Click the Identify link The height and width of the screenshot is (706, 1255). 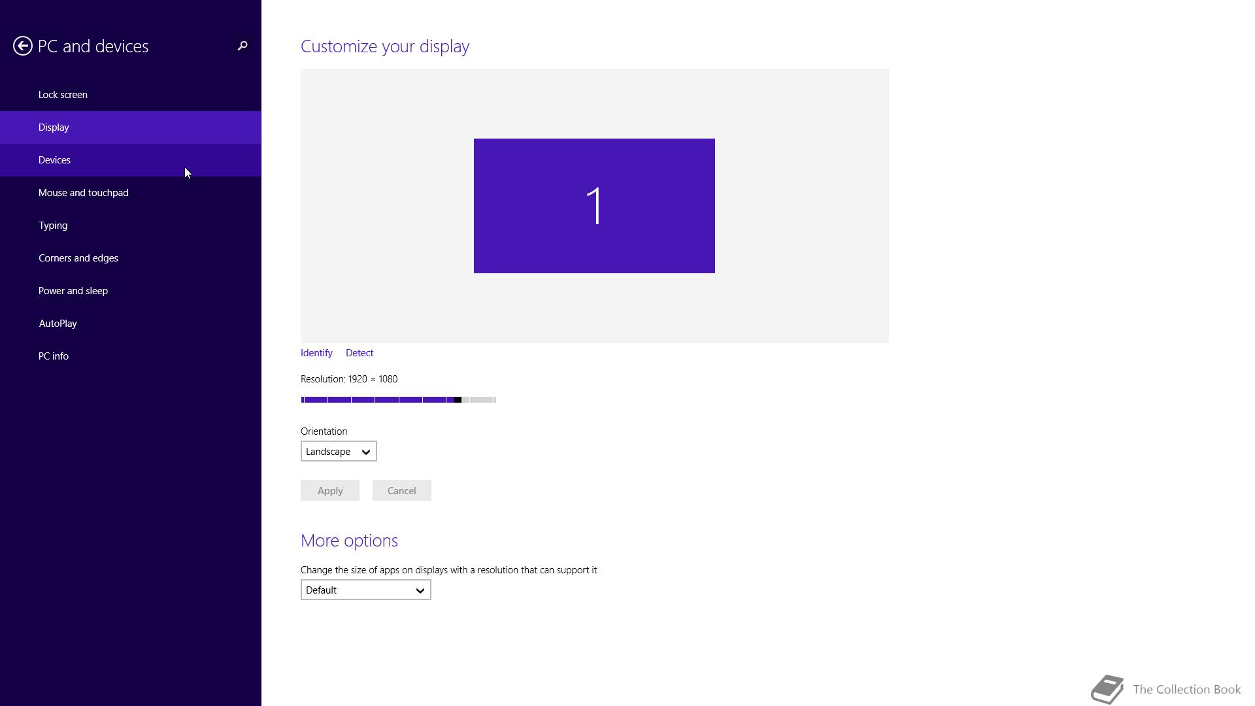pyautogui.click(x=316, y=353)
